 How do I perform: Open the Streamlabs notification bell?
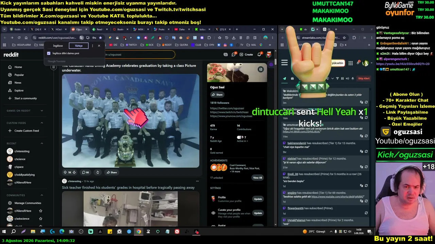(358, 63)
